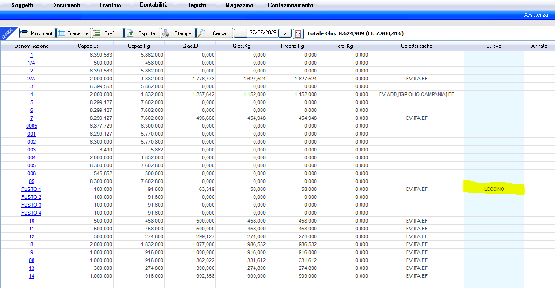Open tank link 12
The image size is (555, 288).
point(32,236)
